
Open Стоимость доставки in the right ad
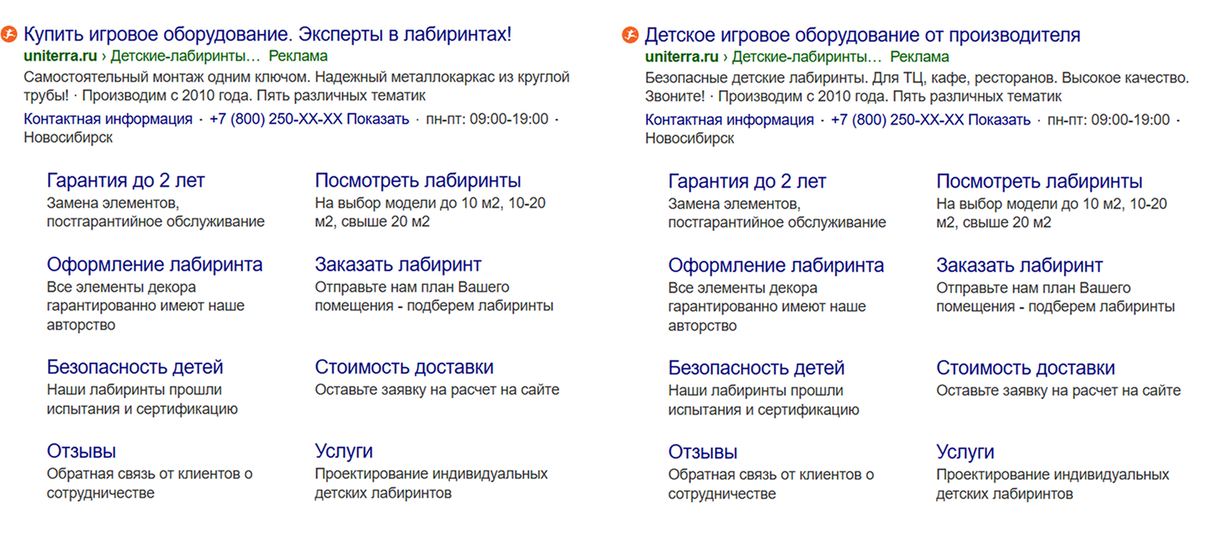tap(1026, 366)
